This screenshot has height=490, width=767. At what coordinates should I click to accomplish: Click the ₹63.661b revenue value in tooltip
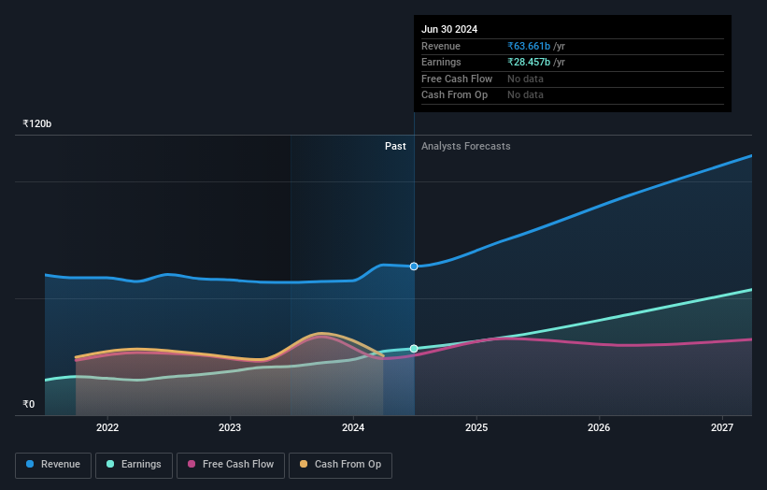click(x=529, y=46)
